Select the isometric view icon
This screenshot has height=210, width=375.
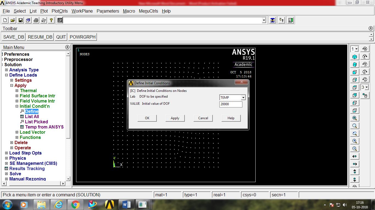coord(354,57)
